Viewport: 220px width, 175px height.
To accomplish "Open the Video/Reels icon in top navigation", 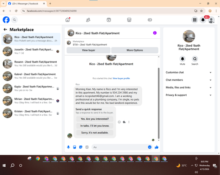I will (x=109, y=20).
